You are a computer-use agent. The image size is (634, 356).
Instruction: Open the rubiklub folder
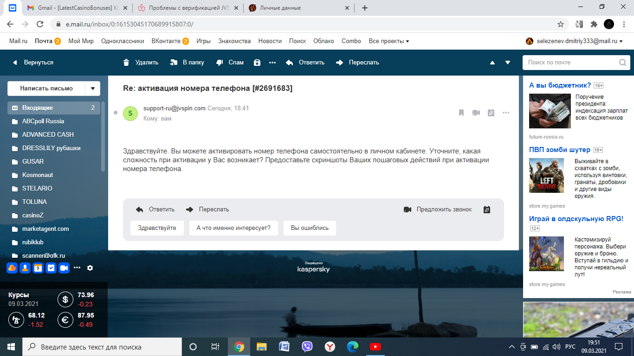(53, 242)
